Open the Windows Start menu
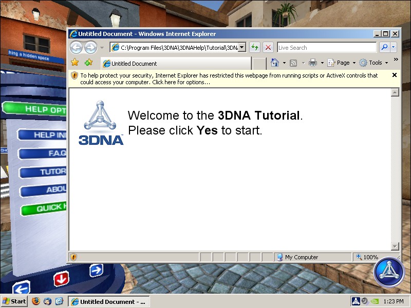 (14, 301)
